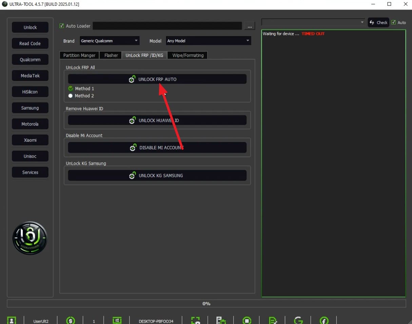This screenshot has width=412, height=324.
Task: Click the stop operation icon in status bar
Action: pyautogui.click(x=247, y=320)
